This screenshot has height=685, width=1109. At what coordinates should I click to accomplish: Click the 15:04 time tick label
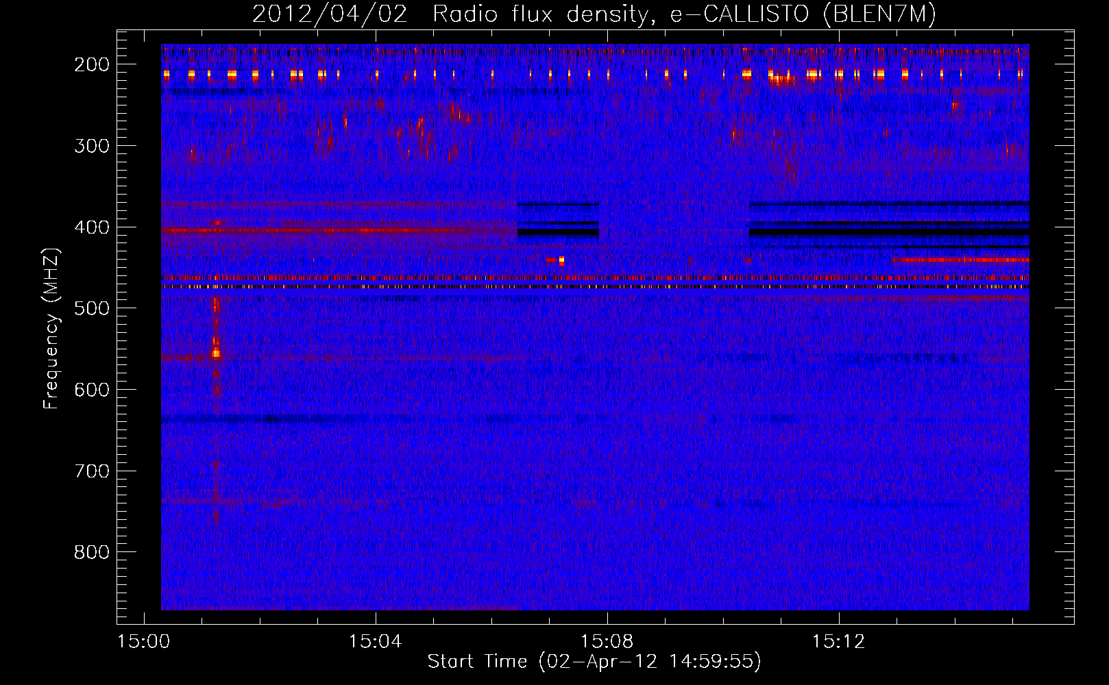click(x=375, y=642)
